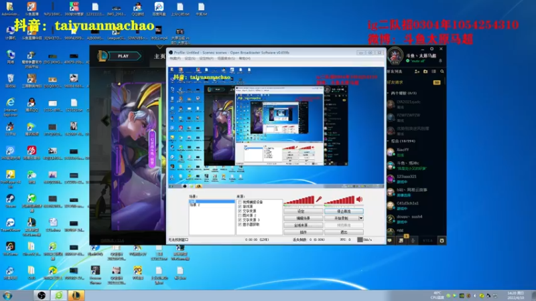Toggle 游戏源 source checkbox
The height and width of the screenshot is (301, 536).
(x=240, y=207)
